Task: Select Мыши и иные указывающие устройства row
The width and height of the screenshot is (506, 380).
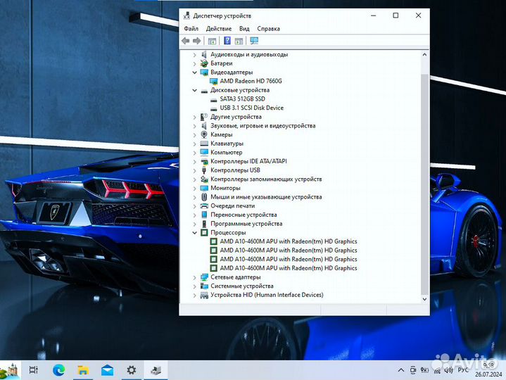Action: (x=266, y=197)
